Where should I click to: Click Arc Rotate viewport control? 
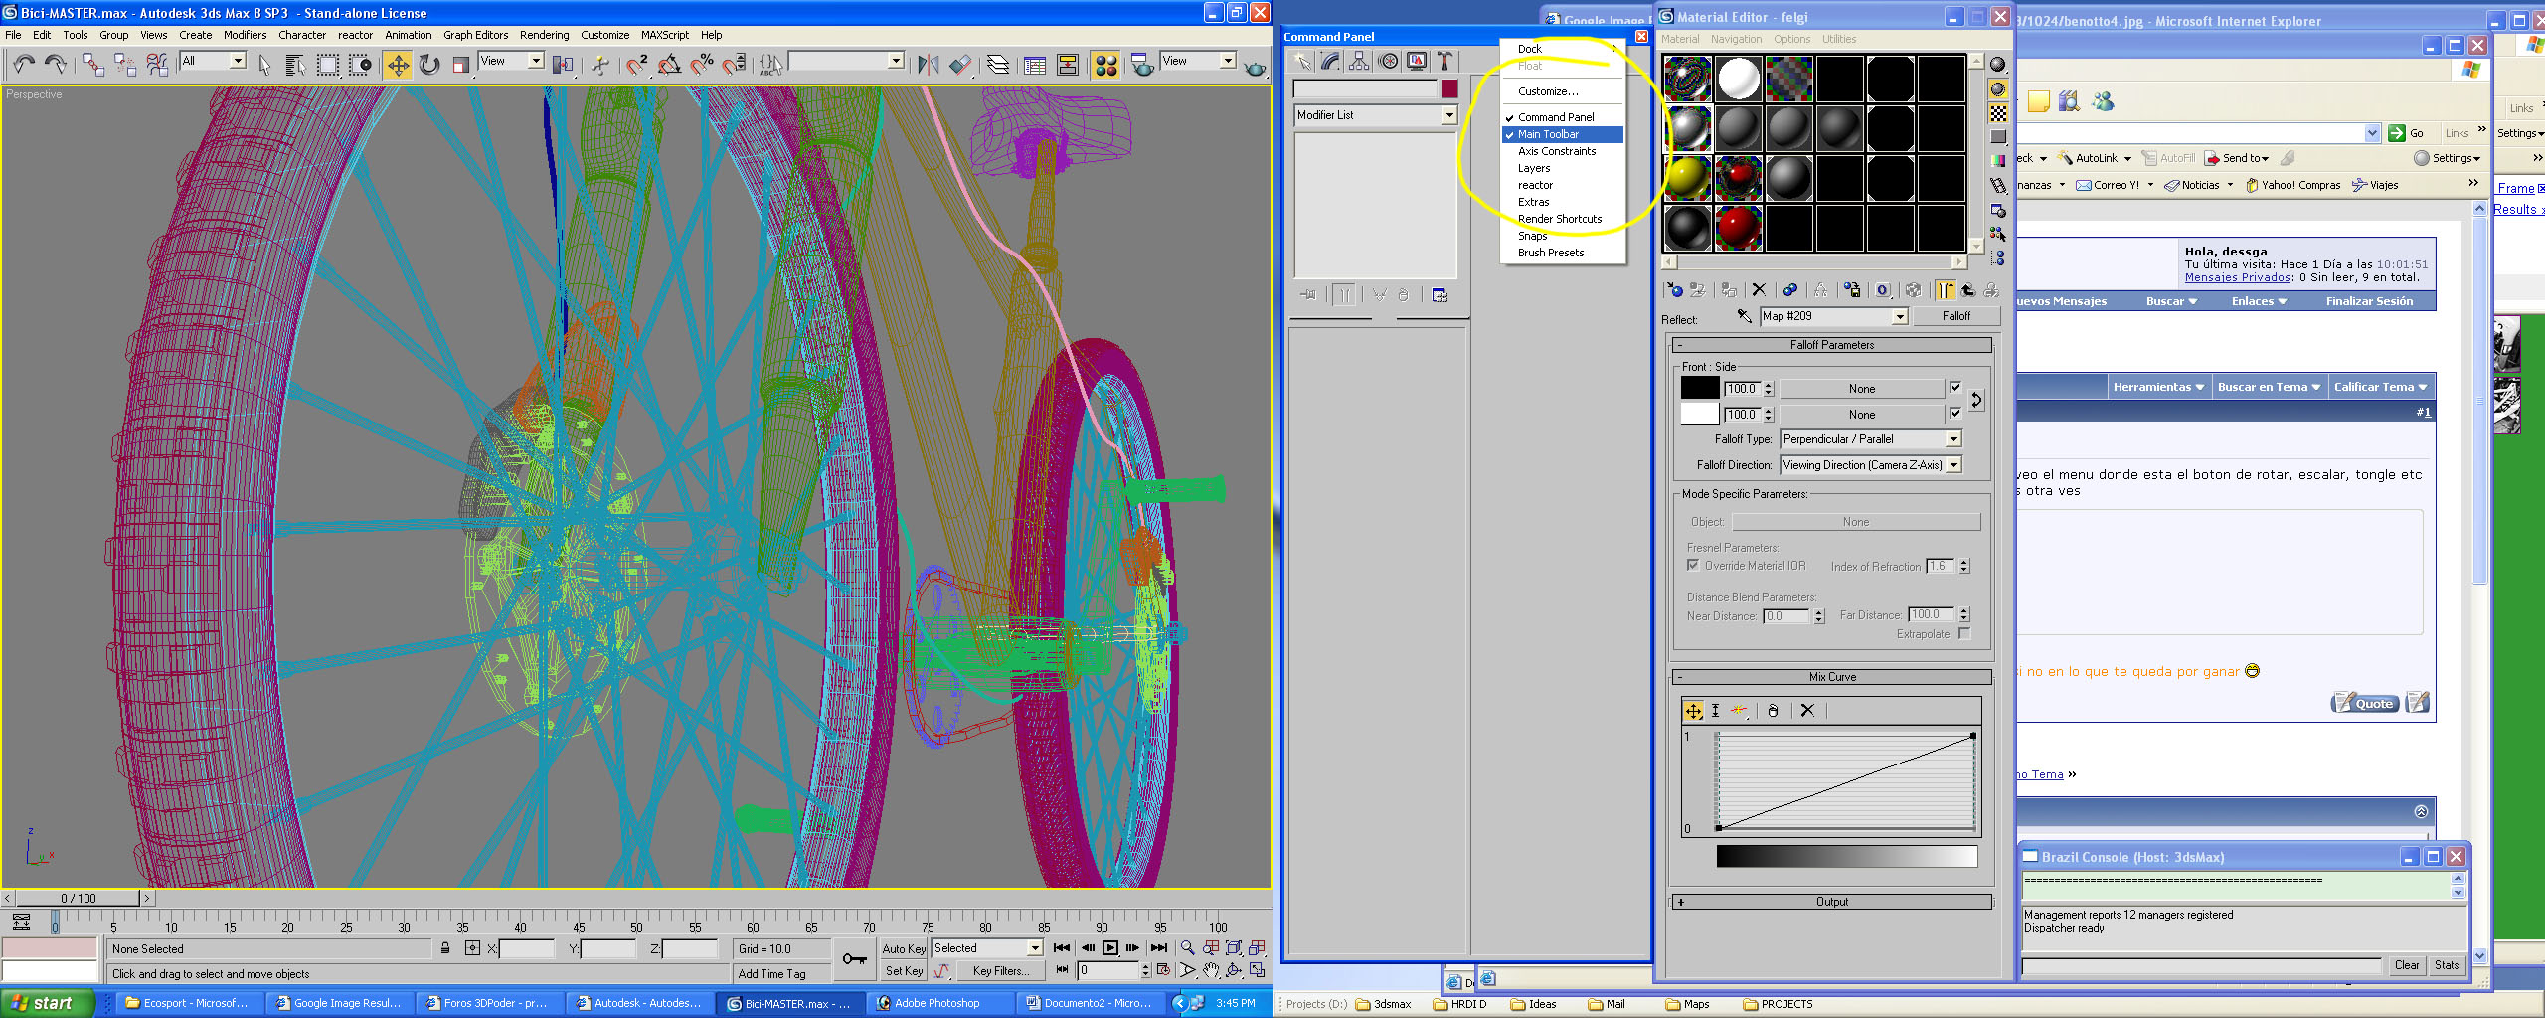[x=1234, y=971]
